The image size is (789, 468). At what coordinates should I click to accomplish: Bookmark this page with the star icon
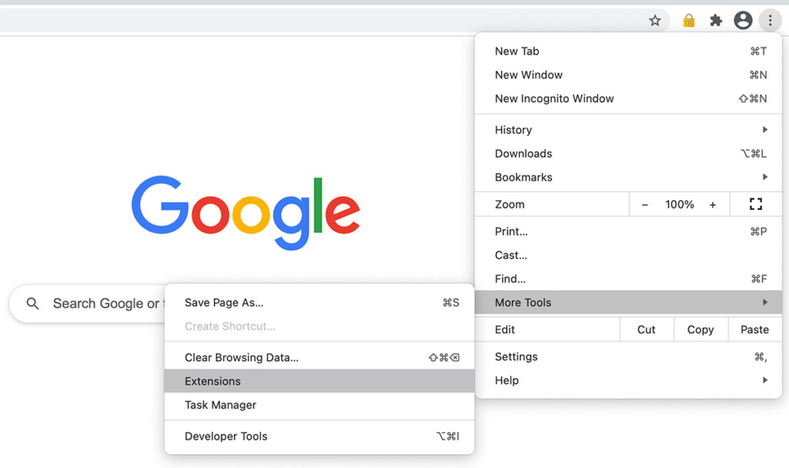(655, 21)
